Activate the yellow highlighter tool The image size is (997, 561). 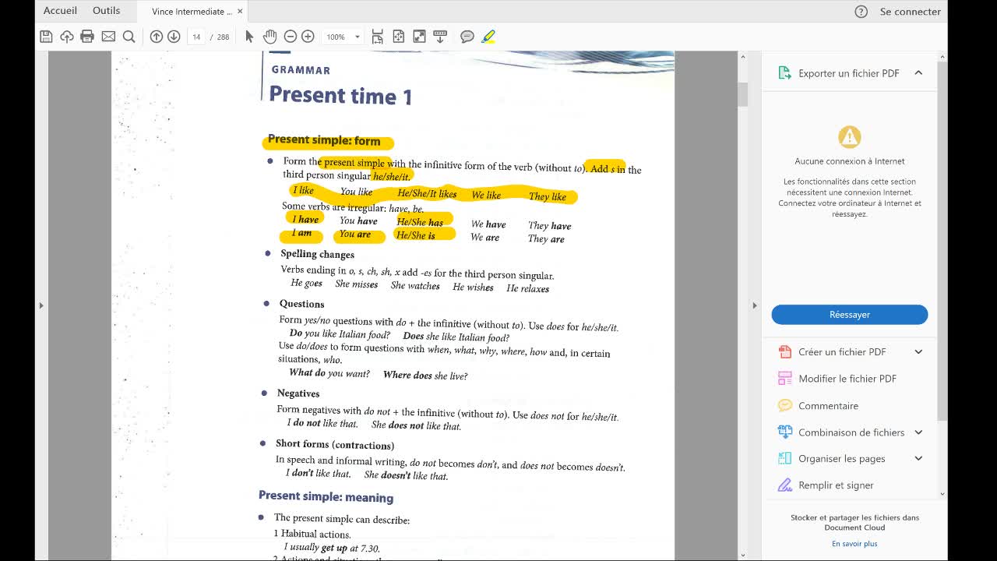click(x=488, y=37)
